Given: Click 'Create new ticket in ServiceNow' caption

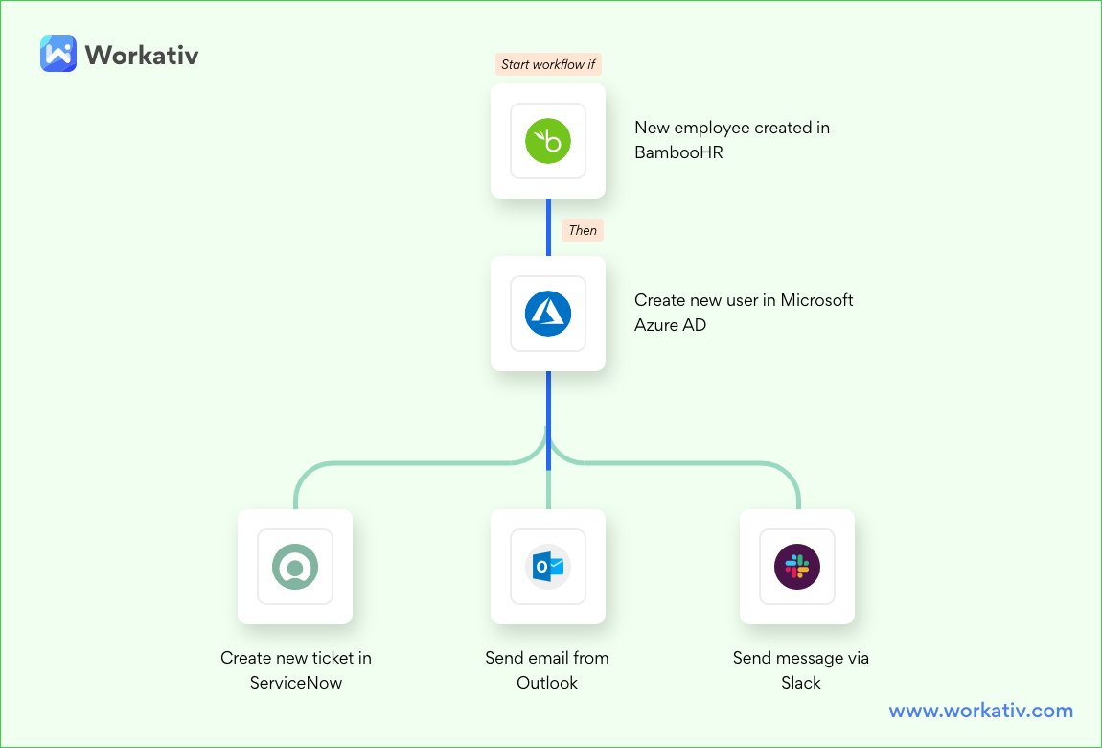Looking at the screenshot, I should [296, 670].
